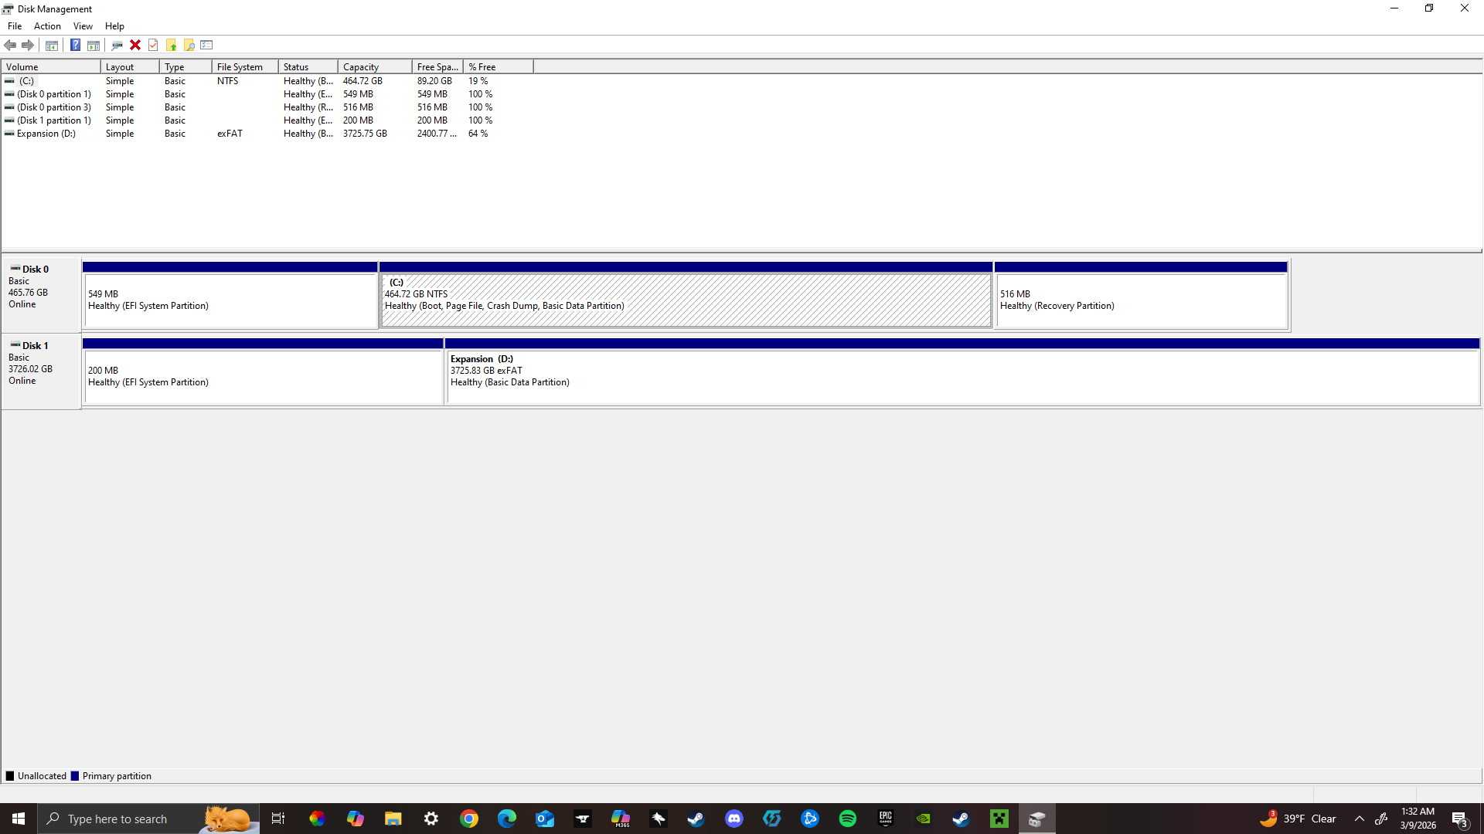Screen dimensions: 1484x834
Task: Click the Forward arrow toolbar icon
Action: pyautogui.click(x=28, y=45)
